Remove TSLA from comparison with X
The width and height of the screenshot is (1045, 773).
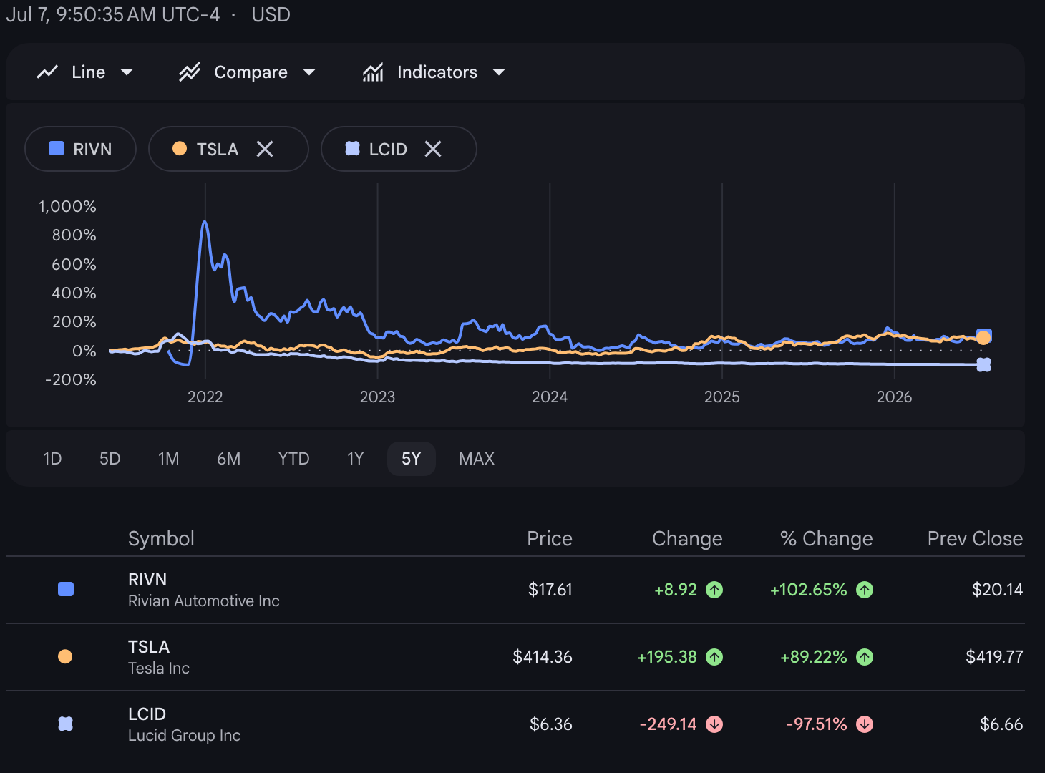click(265, 149)
